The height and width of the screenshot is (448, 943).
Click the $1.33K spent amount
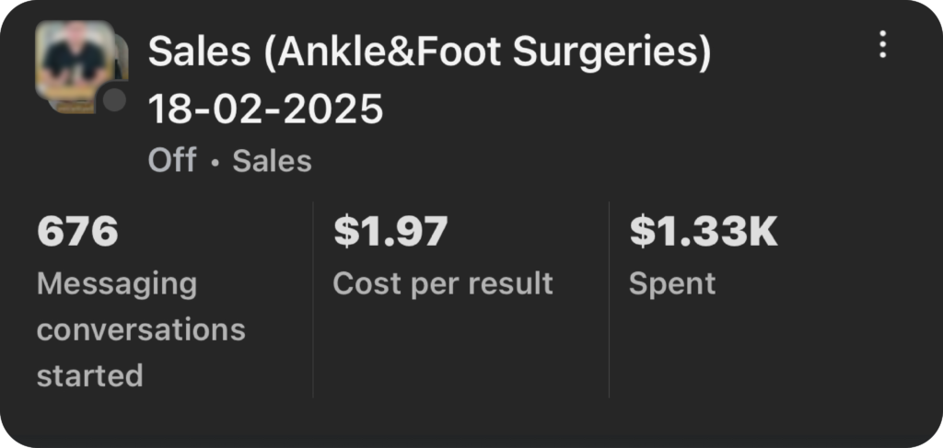704,232
